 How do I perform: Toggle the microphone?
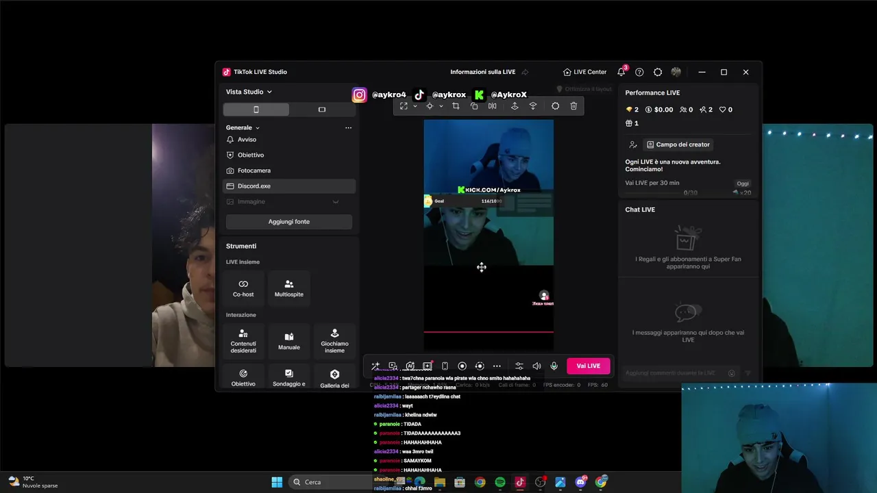click(x=554, y=366)
